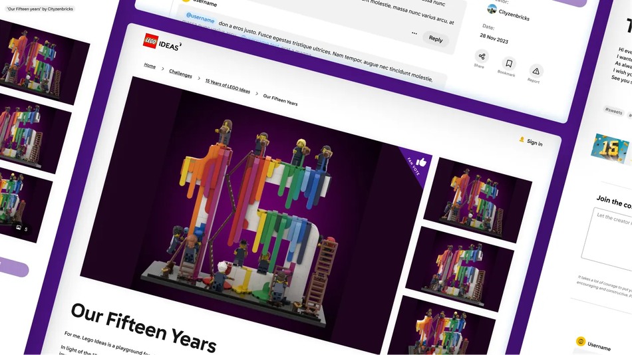Open the golden 15 anniversary thumbnail
The height and width of the screenshot is (355, 632).
pyautogui.click(x=611, y=149)
